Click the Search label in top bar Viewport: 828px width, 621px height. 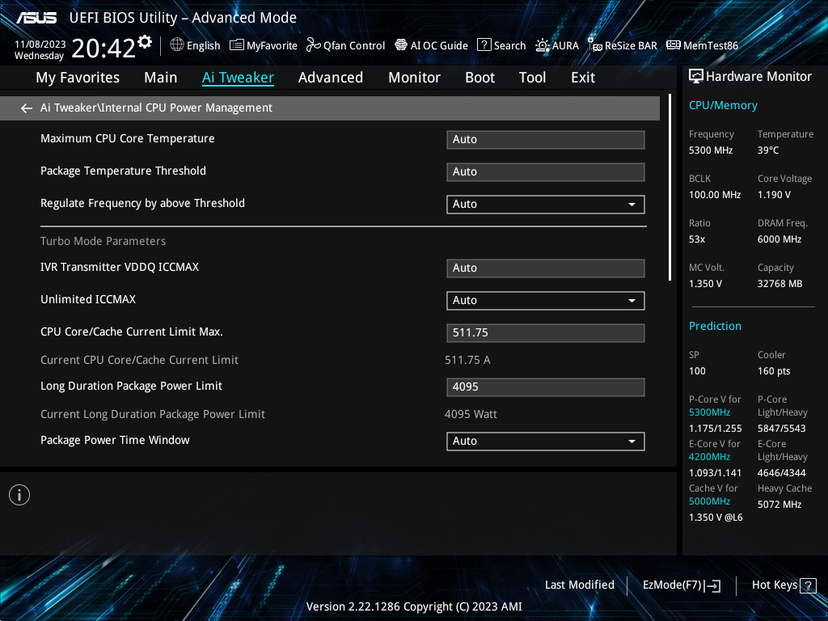tap(509, 45)
